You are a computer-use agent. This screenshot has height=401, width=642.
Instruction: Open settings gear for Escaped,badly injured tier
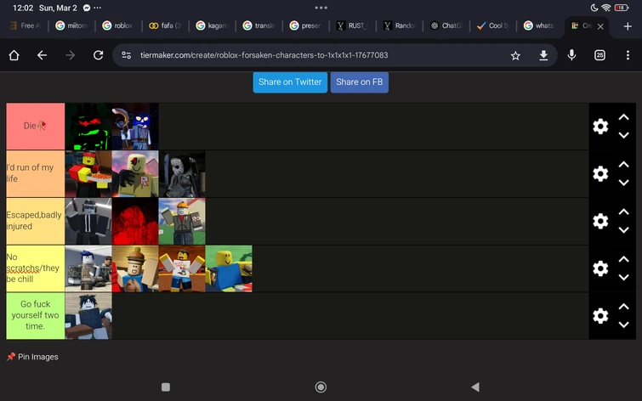click(600, 222)
